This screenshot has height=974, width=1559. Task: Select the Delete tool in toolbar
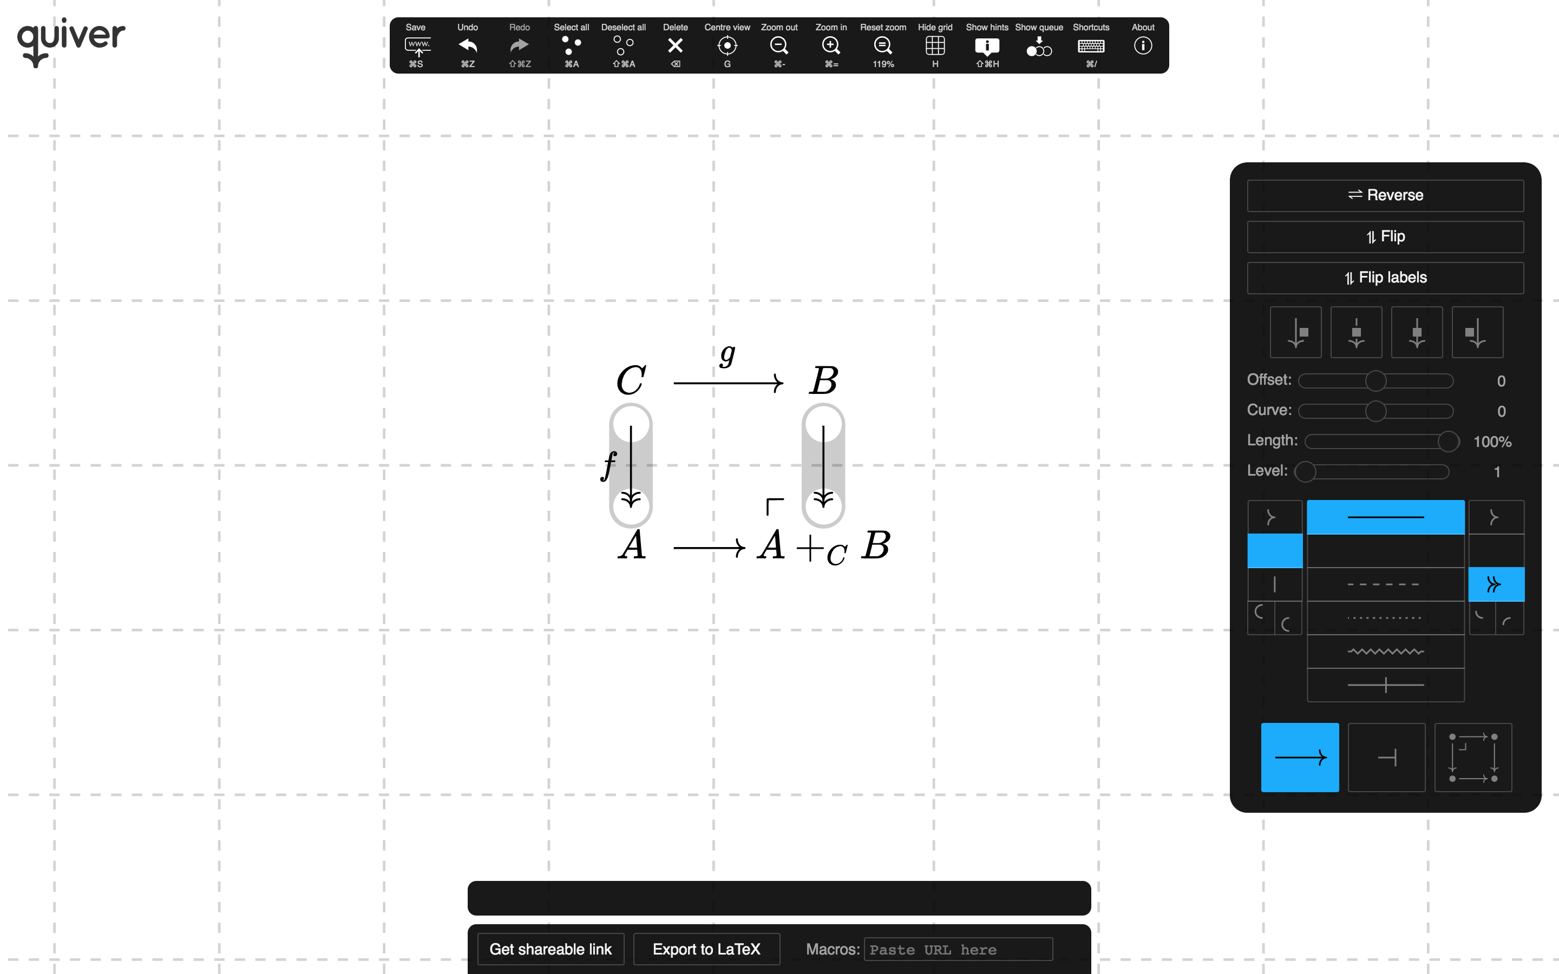coord(674,46)
